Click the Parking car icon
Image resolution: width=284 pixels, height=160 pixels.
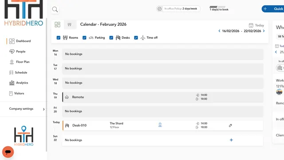click(91, 38)
